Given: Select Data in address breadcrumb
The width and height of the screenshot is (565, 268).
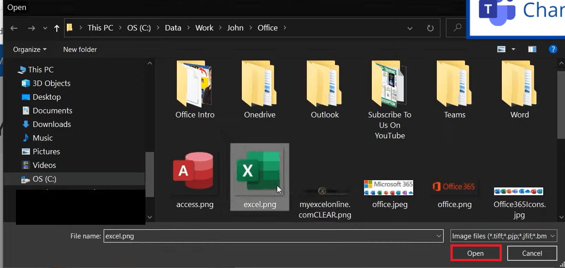Looking at the screenshot, I should (173, 28).
